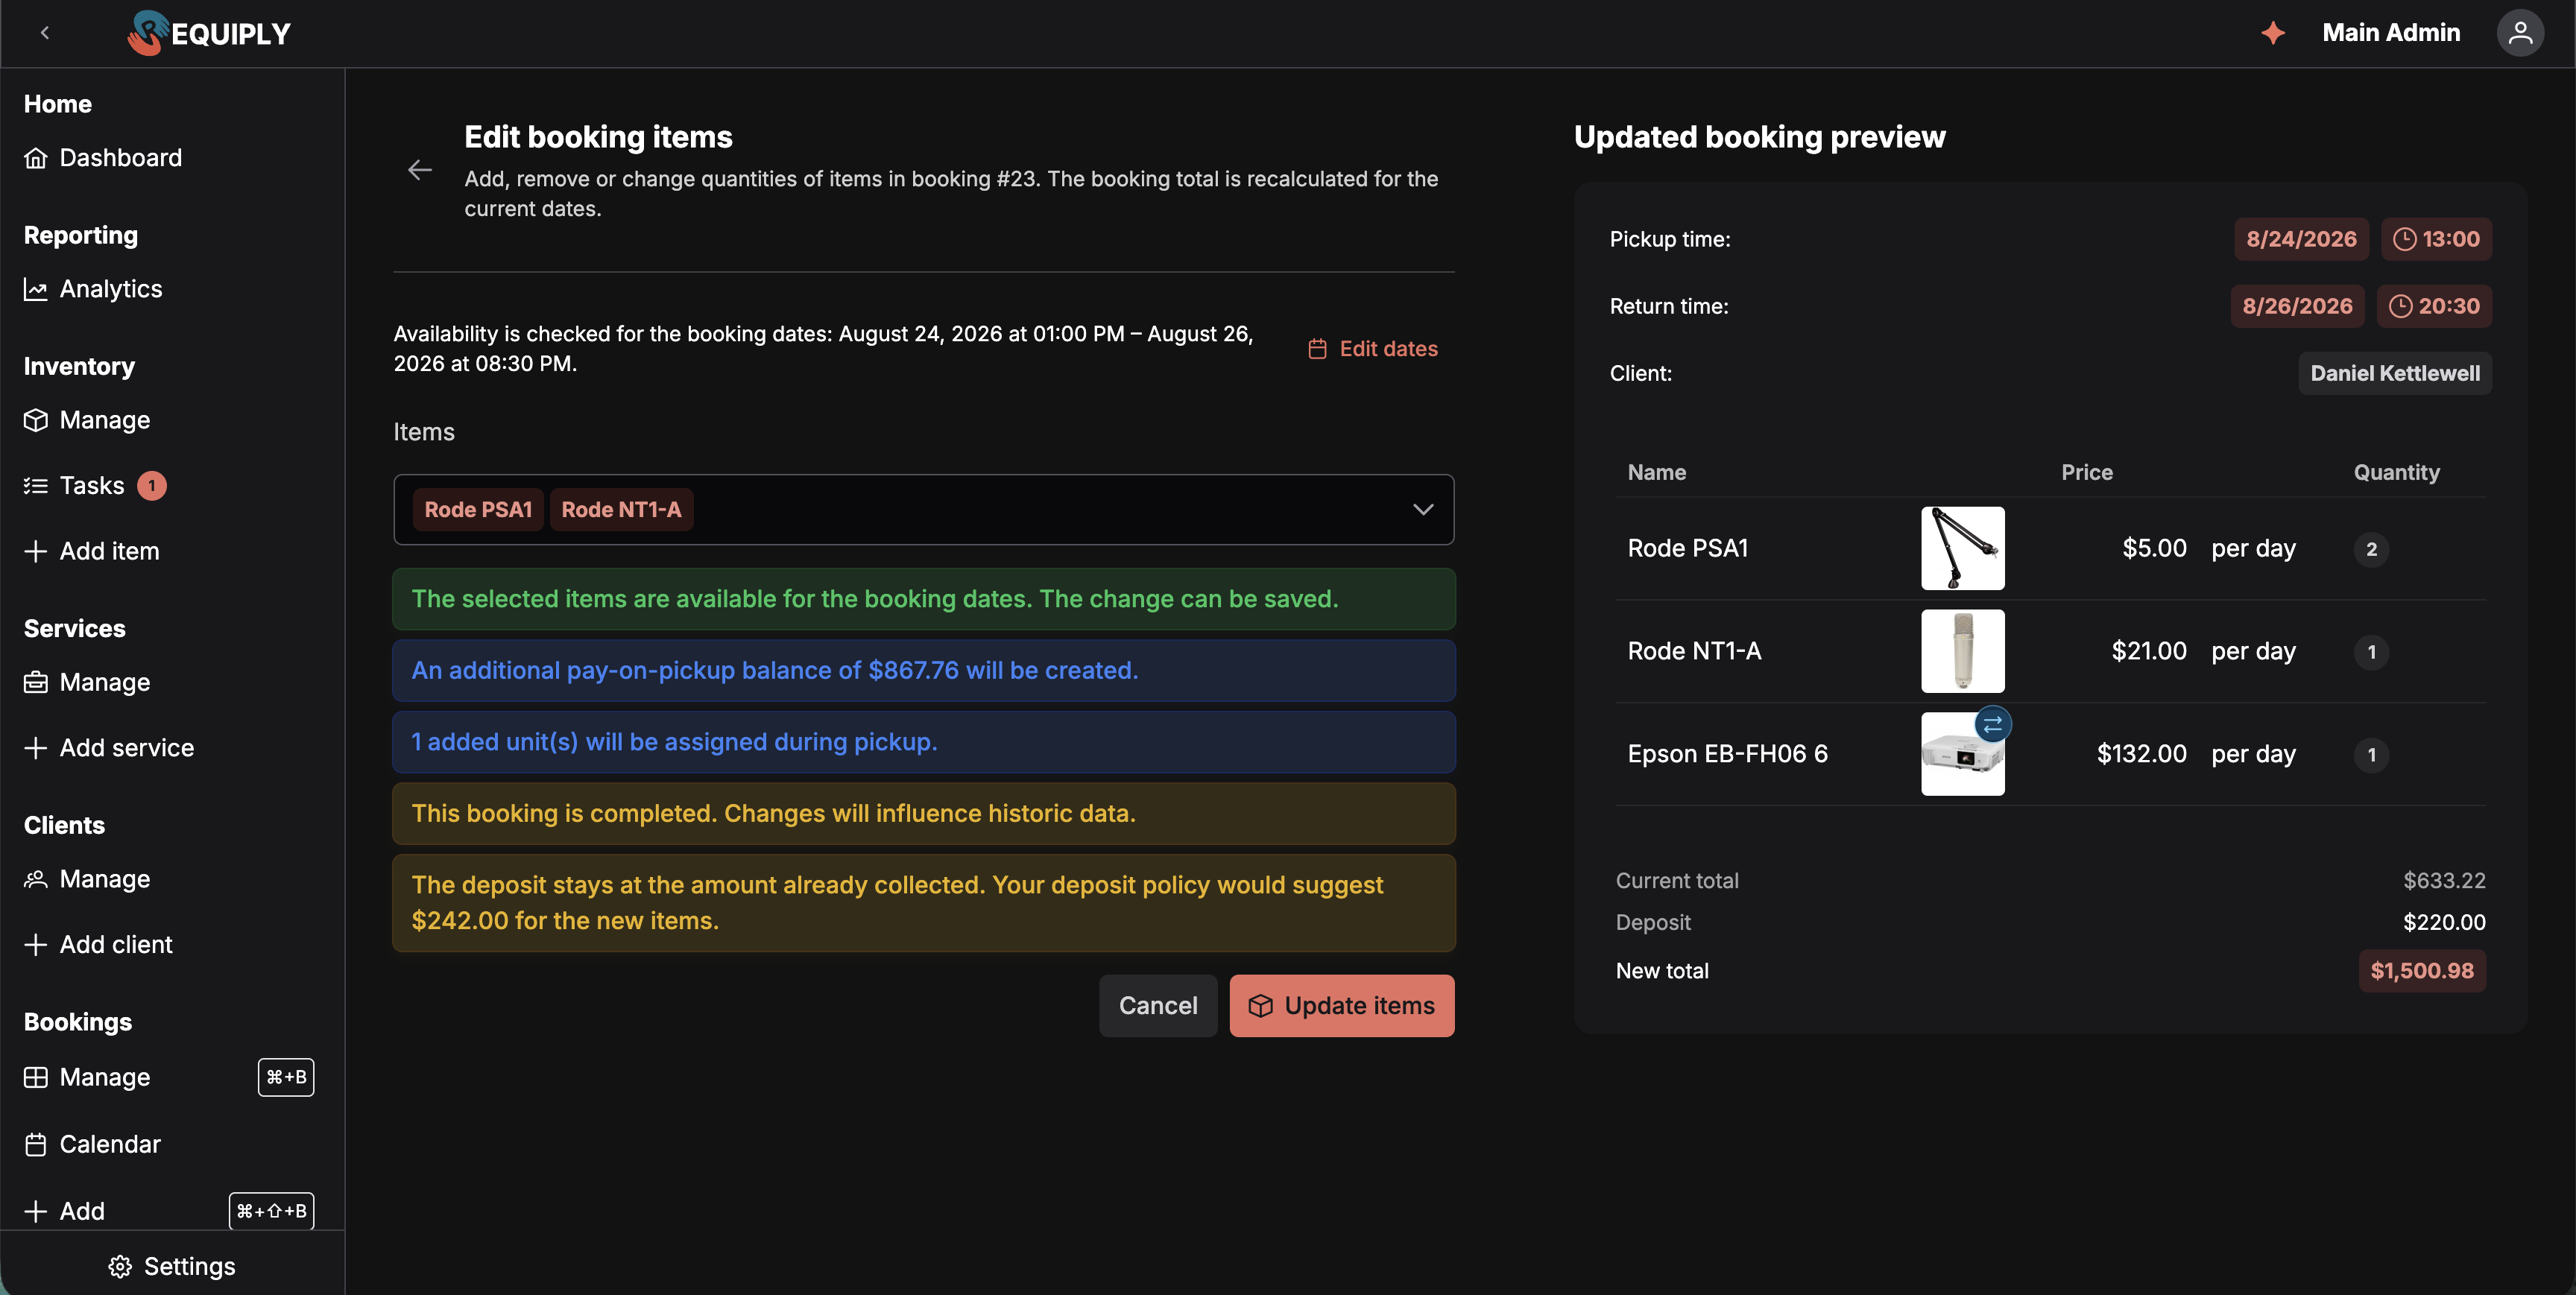Click the Equiply logo
This screenshot has height=1295, width=2576.
pos(209,33)
